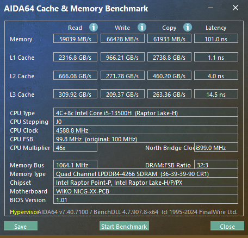Click the CPU Multiplier 46x field
This screenshot has height=238, width=248.
[75, 147]
